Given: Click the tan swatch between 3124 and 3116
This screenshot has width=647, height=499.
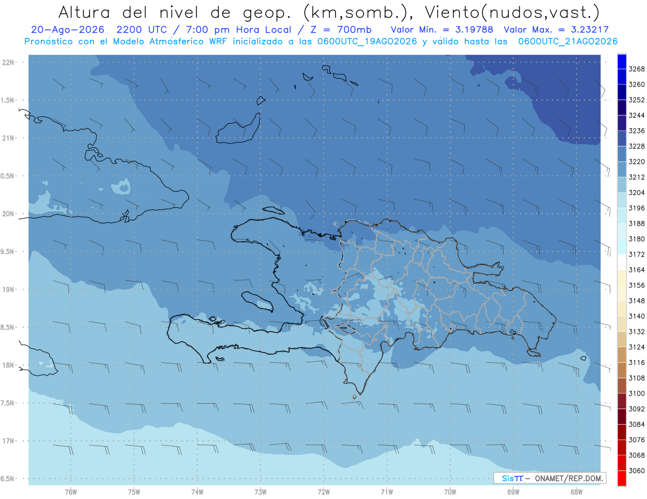Looking at the screenshot, I should click(x=622, y=354).
